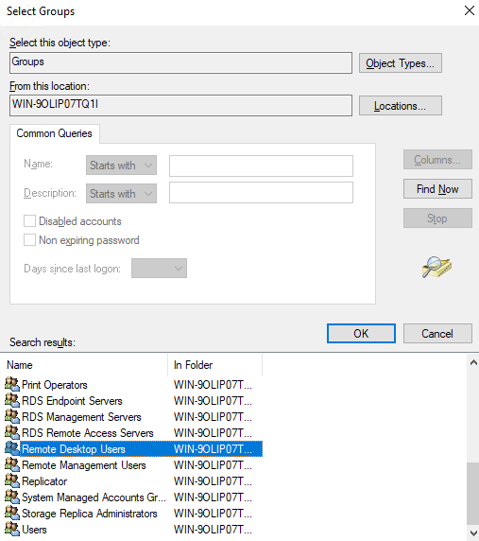Screen dimensions: 479x541
Task: Sort results by the In Folder column header
Action: (x=215, y=365)
